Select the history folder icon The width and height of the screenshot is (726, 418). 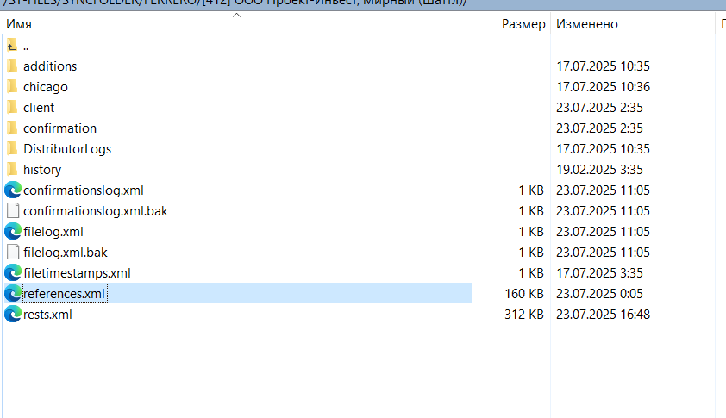[x=12, y=170]
